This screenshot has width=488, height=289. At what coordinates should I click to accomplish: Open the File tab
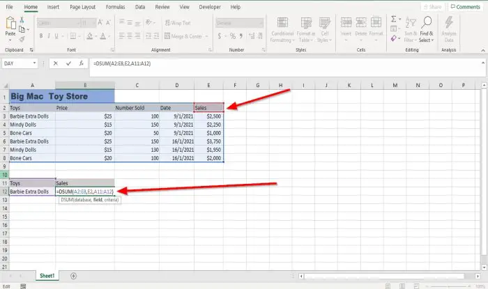point(9,7)
